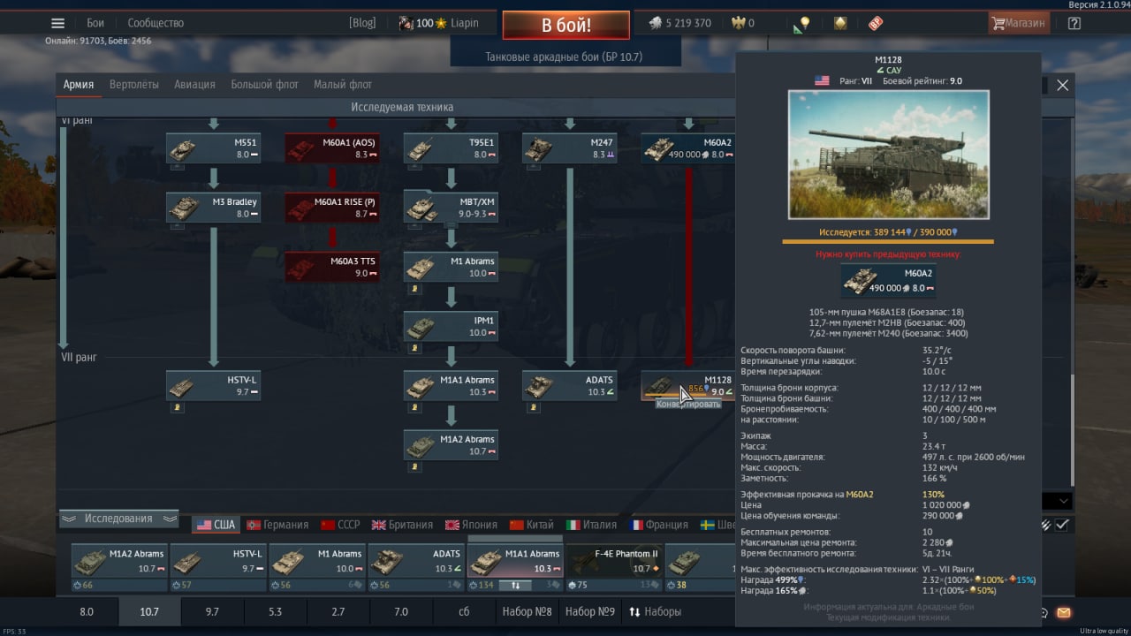Screen dimensions: 1131x636
Task: Select M60A1 (AOS) premium vehicle
Action: [x=332, y=148]
